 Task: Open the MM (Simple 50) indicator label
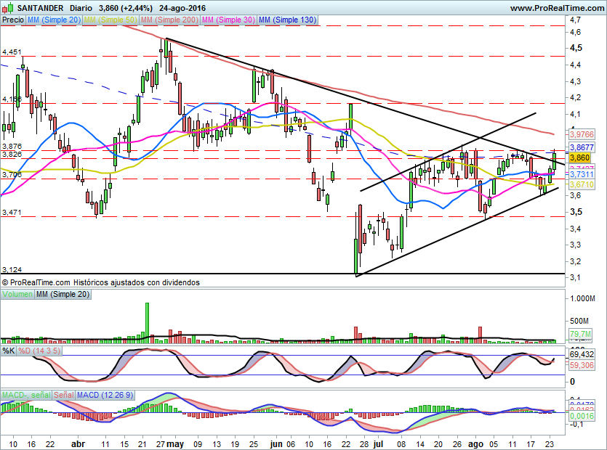click(110, 20)
